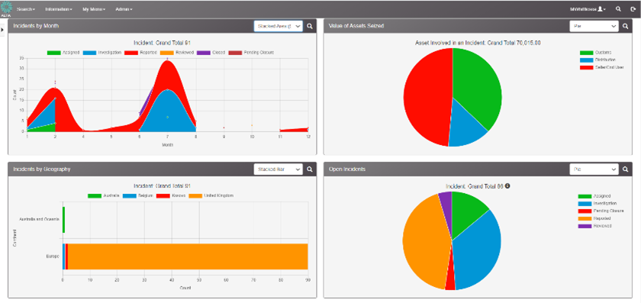Viewport: 641px width, 303px height.
Task: Open the Value of Assets Seized chart type dropdown
Action: (594, 26)
